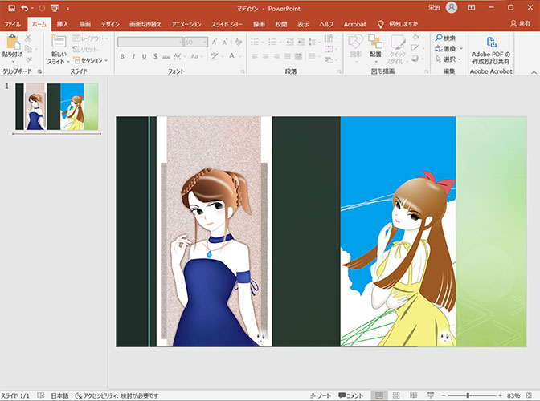The height and width of the screenshot is (401, 540).
Task: Click the accessibility check status text
Action: pos(122,395)
